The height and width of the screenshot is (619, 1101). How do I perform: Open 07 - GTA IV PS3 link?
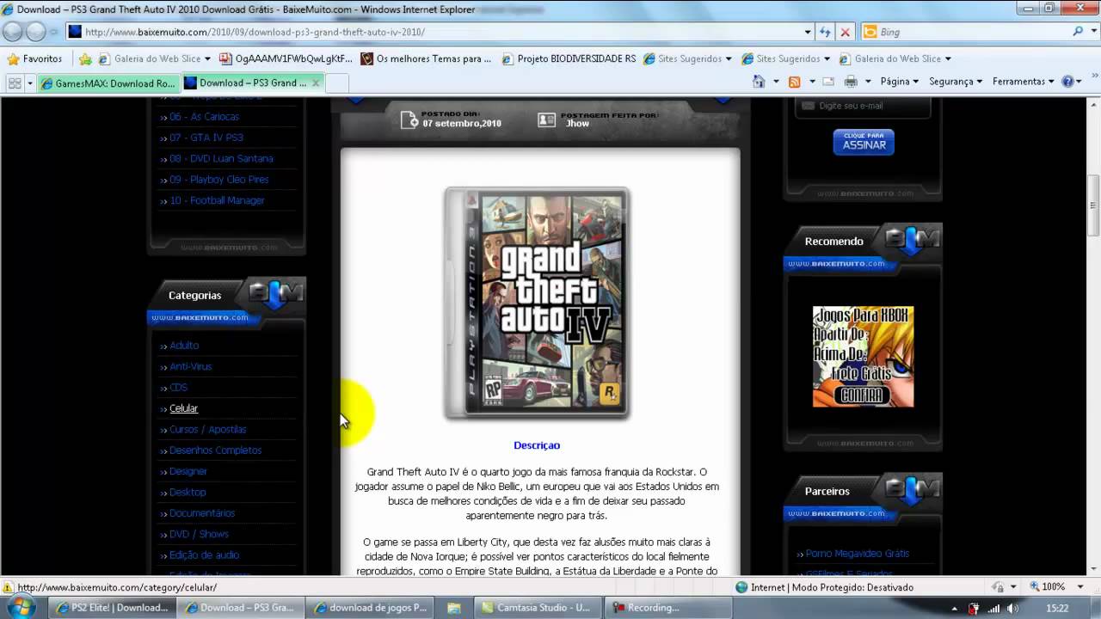[206, 138]
